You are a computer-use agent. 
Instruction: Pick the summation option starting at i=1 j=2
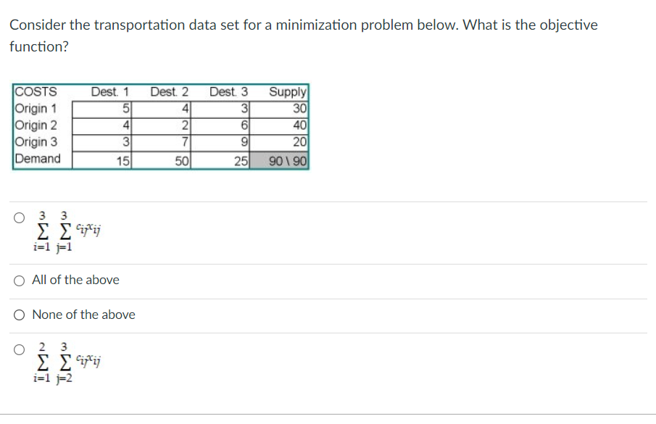click(18, 349)
